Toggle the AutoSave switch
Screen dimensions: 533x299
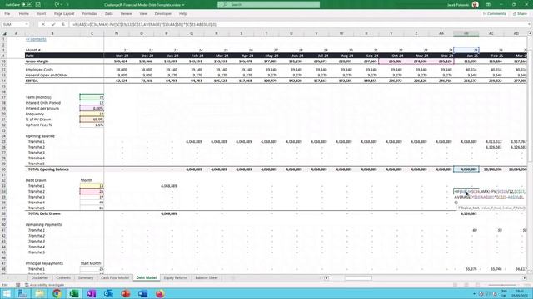coord(27,5)
